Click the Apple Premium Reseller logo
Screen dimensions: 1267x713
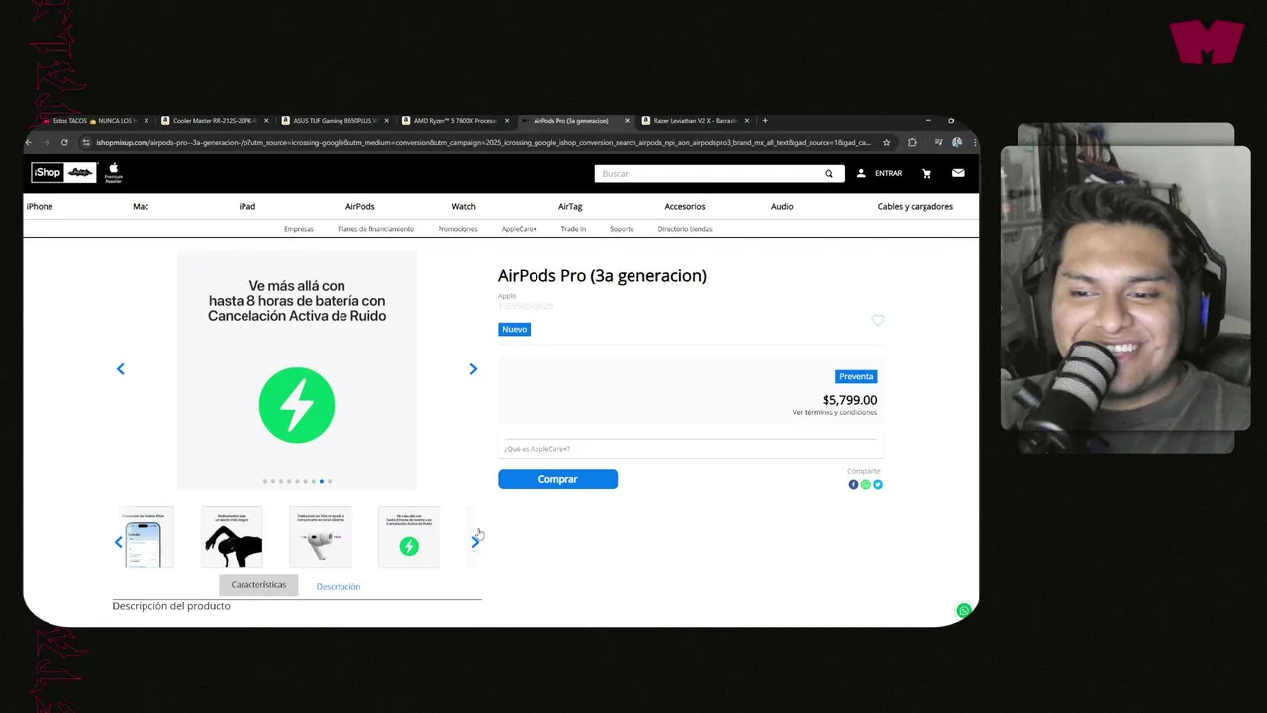pos(113,173)
